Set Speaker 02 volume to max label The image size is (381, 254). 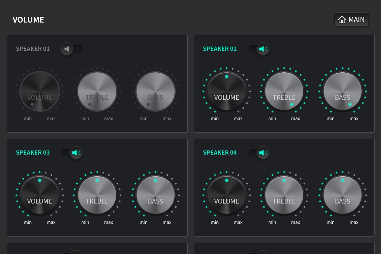pyautogui.click(x=238, y=118)
